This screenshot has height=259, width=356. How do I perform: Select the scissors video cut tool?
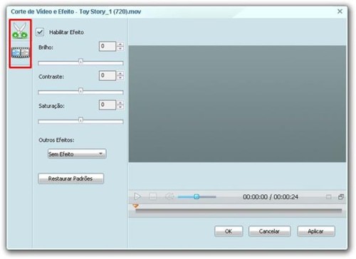(20, 31)
